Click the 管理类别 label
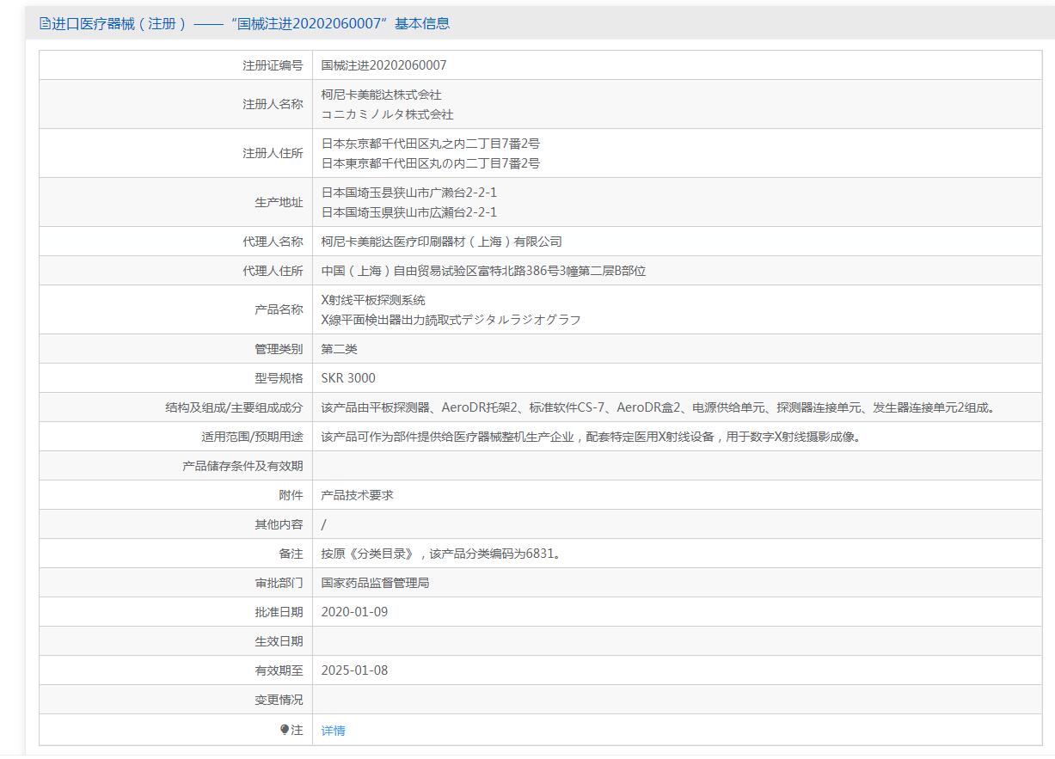Screen dimensions: 1055x759 279,349
